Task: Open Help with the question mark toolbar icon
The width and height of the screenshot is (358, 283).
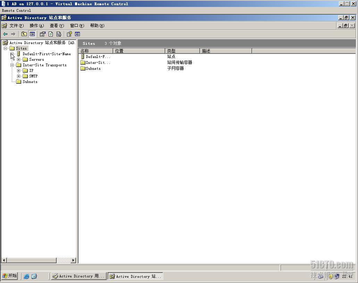Action: coord(69,34)
